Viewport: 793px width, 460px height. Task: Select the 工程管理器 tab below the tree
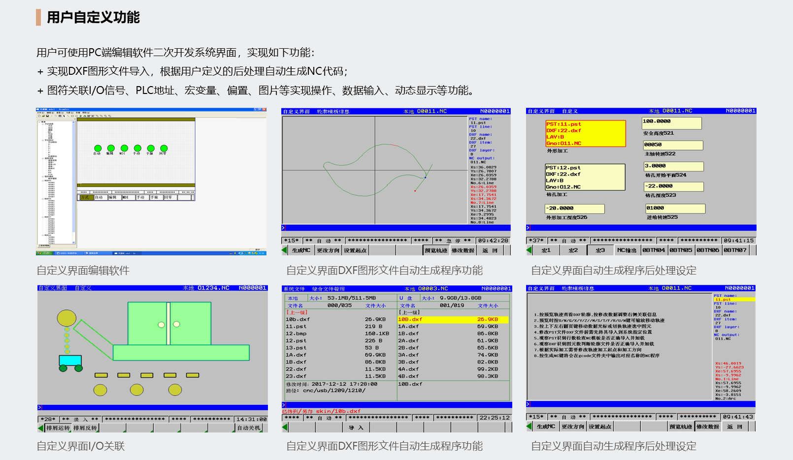(43, 245)
